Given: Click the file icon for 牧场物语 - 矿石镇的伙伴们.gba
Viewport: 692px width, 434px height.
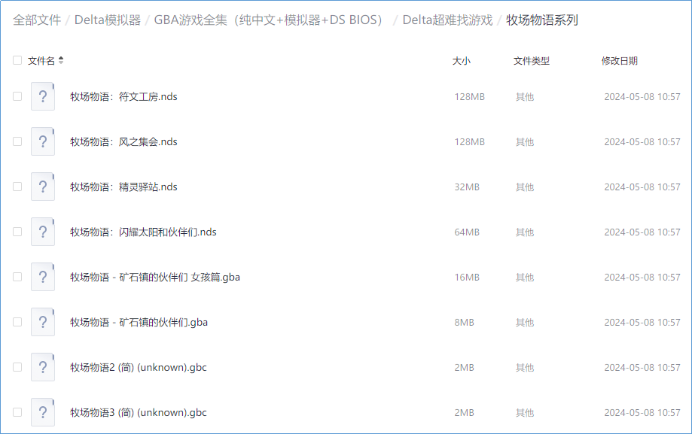Looking at the screenshot, I should [x=43, y=322].
